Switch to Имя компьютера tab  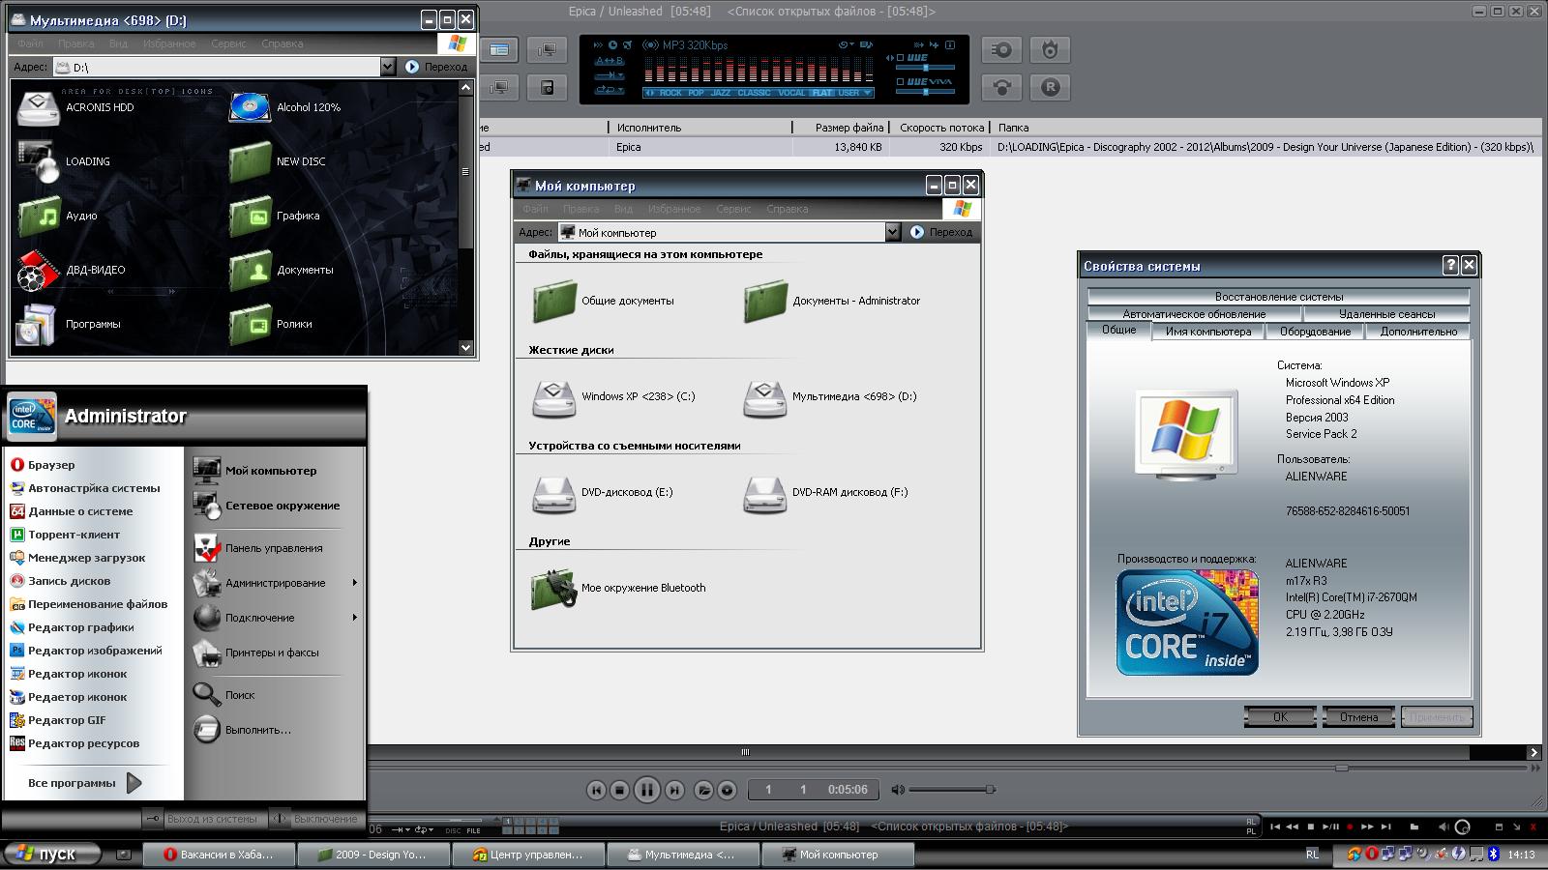(x=1208, y=332)
